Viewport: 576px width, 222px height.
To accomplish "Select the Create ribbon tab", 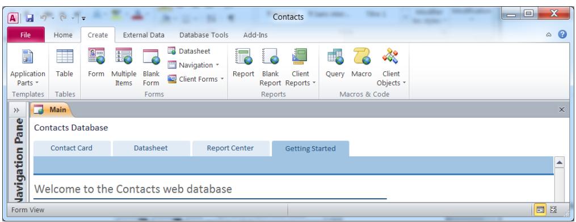I will point(98,35).
